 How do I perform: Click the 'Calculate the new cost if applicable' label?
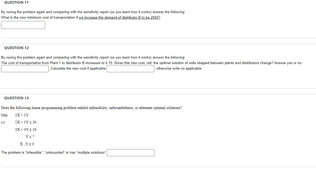[x=78, y=69]
